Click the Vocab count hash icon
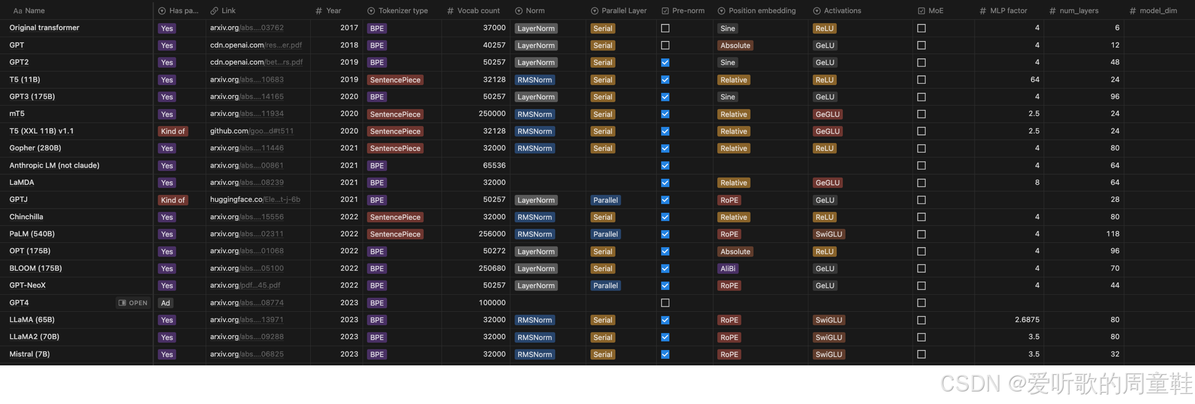This screenshot has width=1195, height=404. (450, 11)
